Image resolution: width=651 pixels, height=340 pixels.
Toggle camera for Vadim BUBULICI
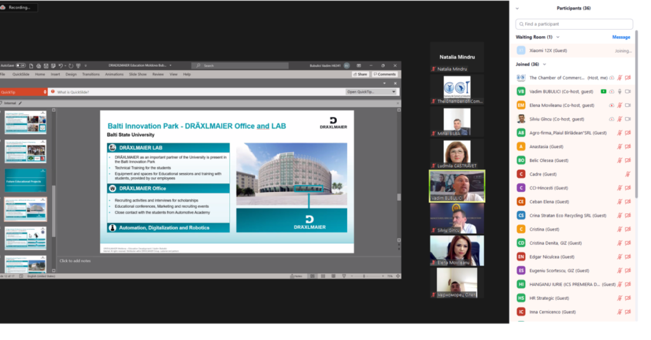pyautogui.click(x=627, y=92)
